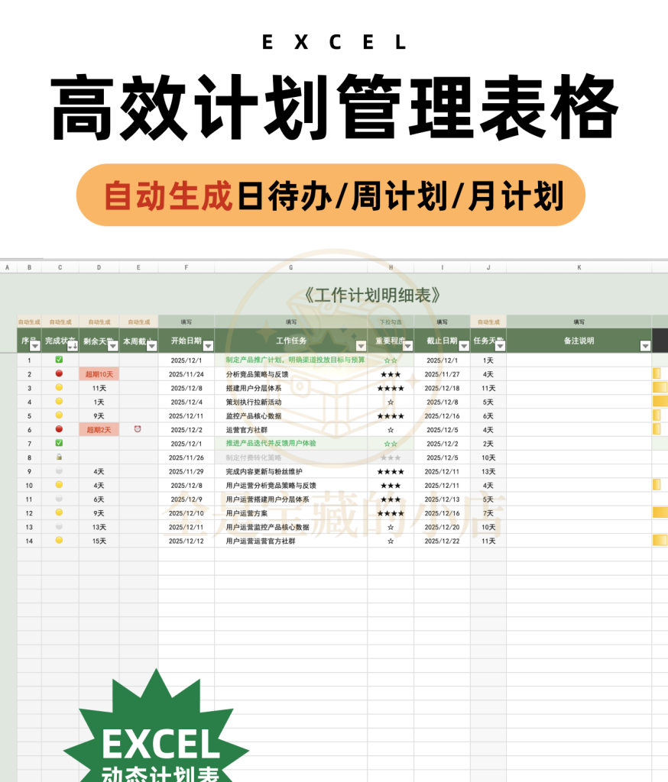Click yellow status dot for 搭建用户分层体系 row

pos(59,387)
